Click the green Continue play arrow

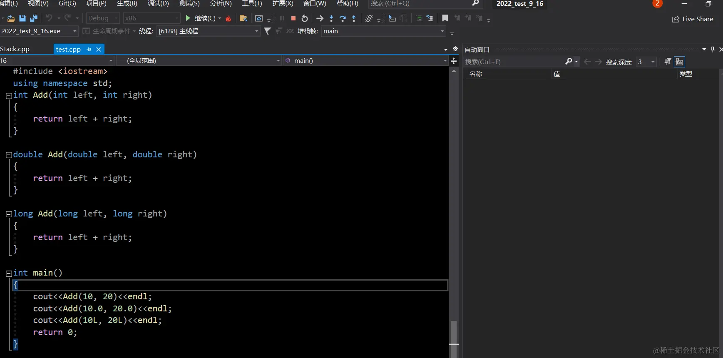click(188, 18)
